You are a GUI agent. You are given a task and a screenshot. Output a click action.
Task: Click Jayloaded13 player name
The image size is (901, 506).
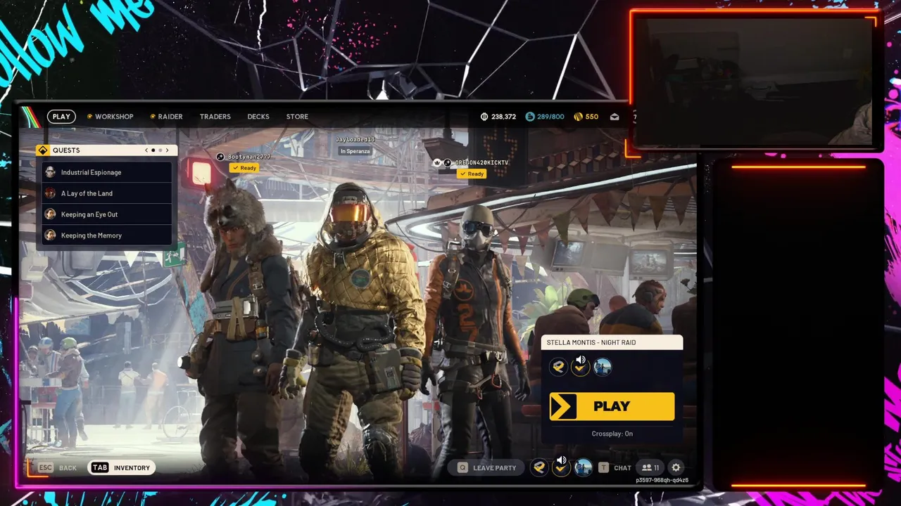tap(355, 140)
